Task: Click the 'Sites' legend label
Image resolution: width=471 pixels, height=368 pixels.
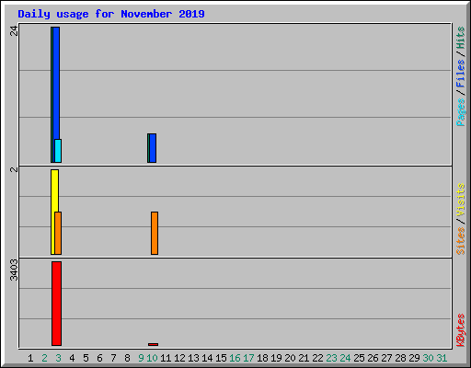Action: (x=461, y=241)
